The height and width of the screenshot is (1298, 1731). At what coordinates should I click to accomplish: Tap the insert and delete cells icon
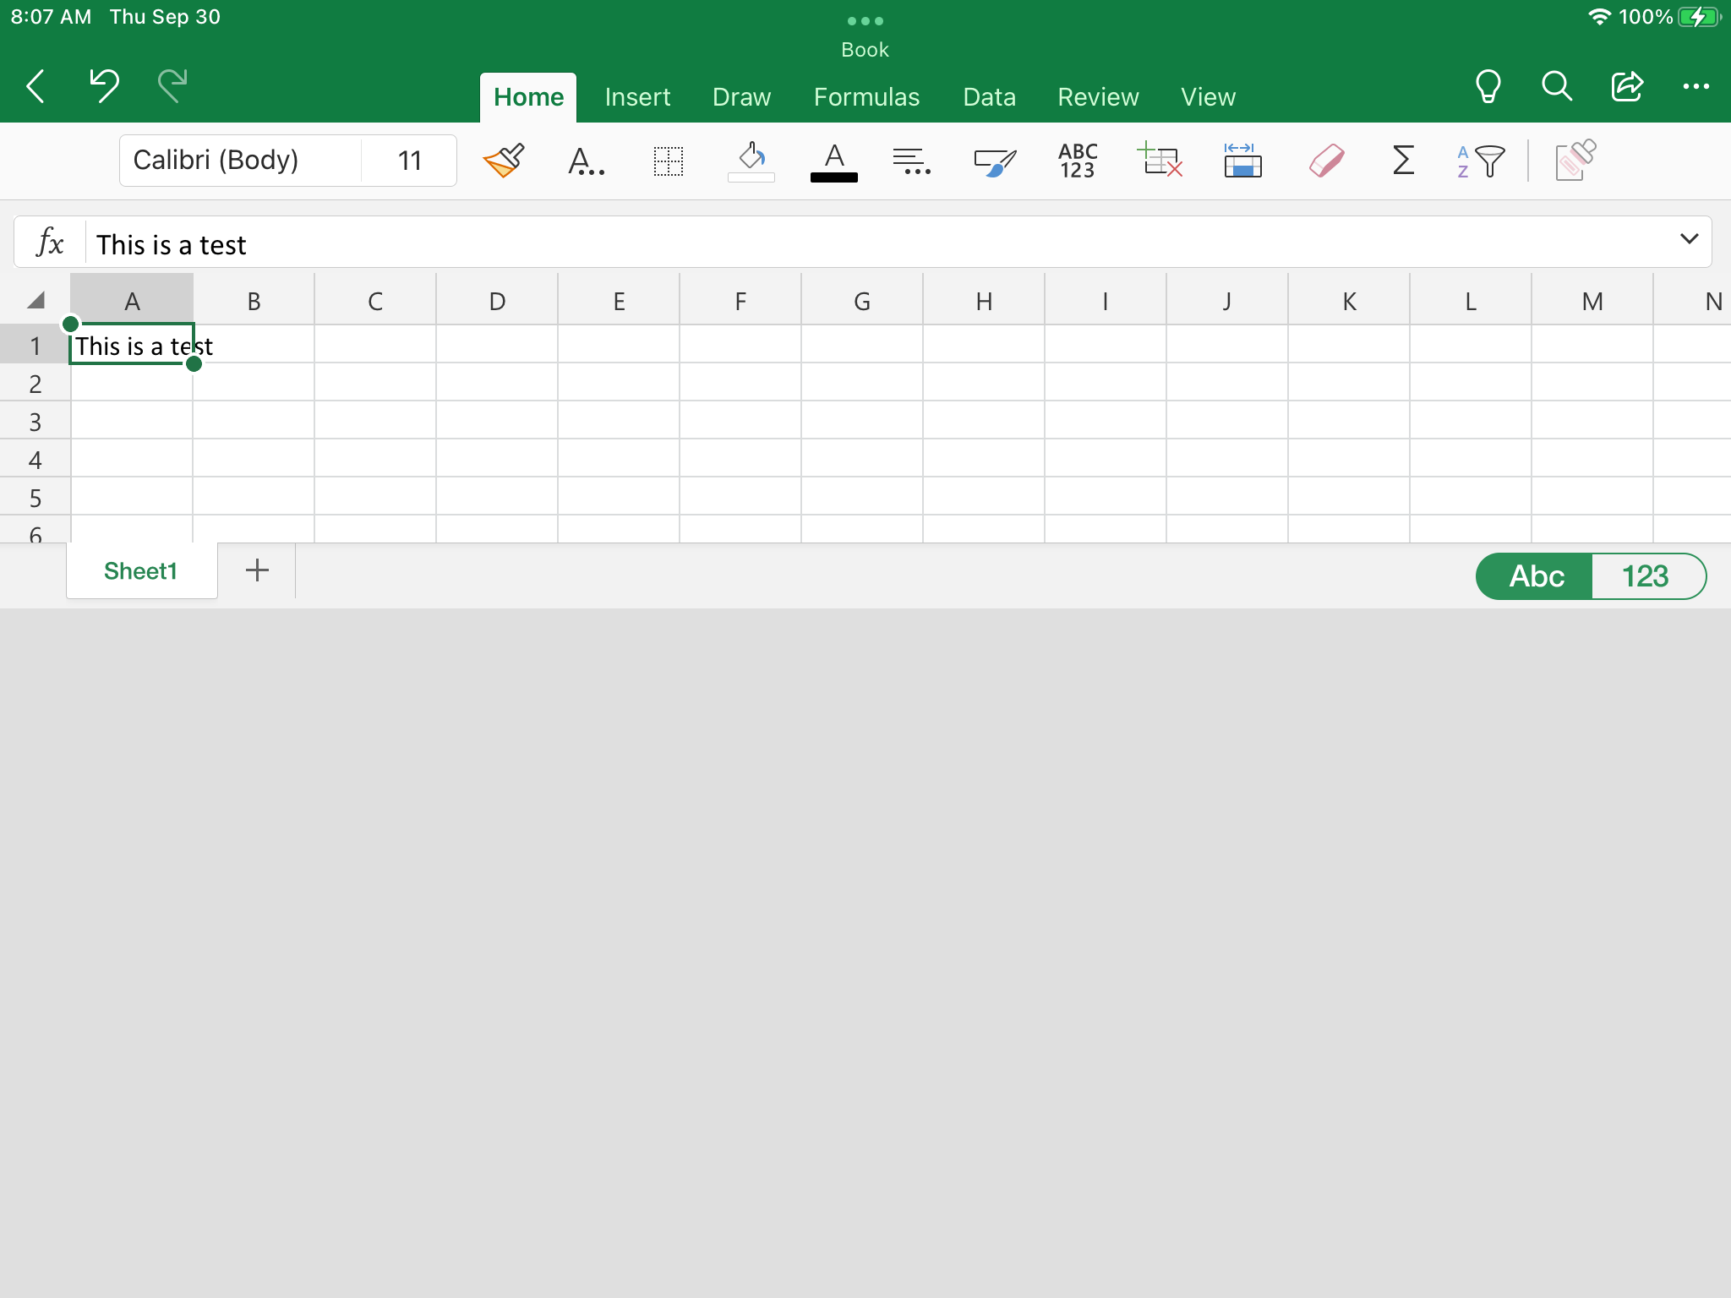click(1160, 161)
